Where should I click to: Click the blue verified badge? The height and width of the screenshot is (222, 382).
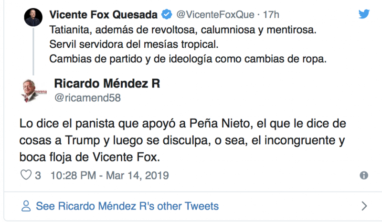point(167,15)
